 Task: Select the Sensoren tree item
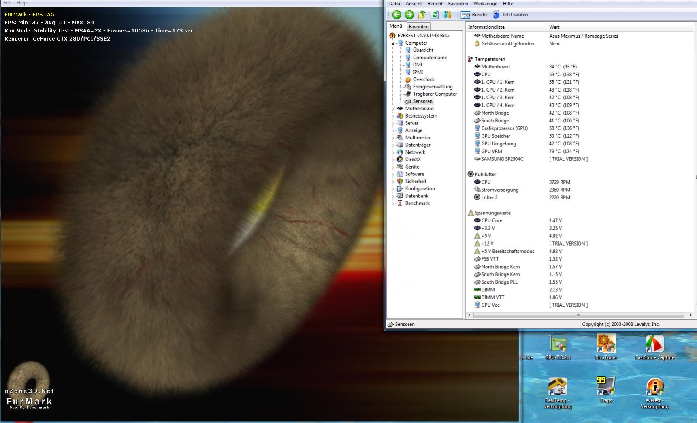pos(422,101)
